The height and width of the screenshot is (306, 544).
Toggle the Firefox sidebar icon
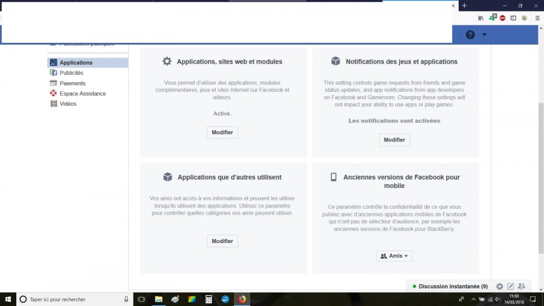[513, 18]
